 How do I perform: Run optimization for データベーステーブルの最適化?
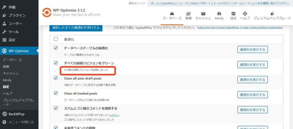(252, 49)
